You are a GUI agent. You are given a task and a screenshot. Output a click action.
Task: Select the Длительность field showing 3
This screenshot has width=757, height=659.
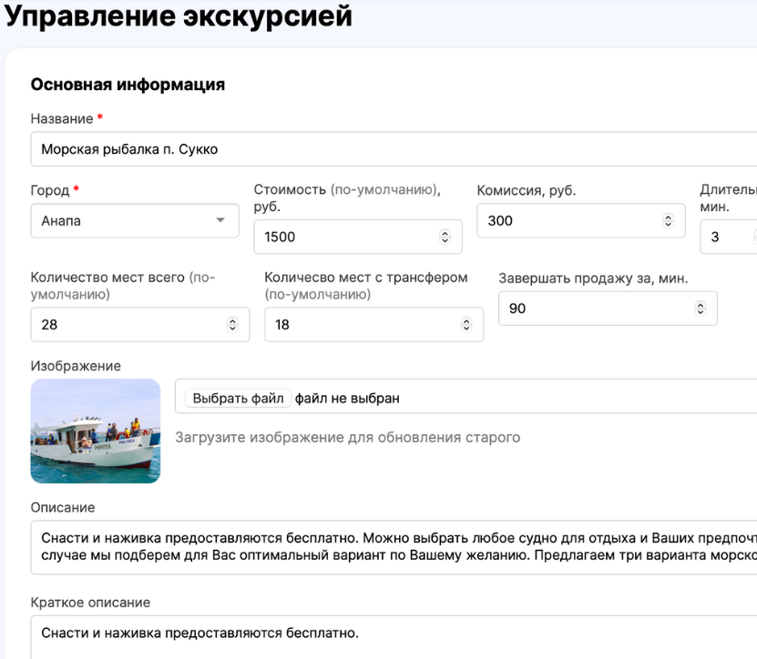point(726,237)
